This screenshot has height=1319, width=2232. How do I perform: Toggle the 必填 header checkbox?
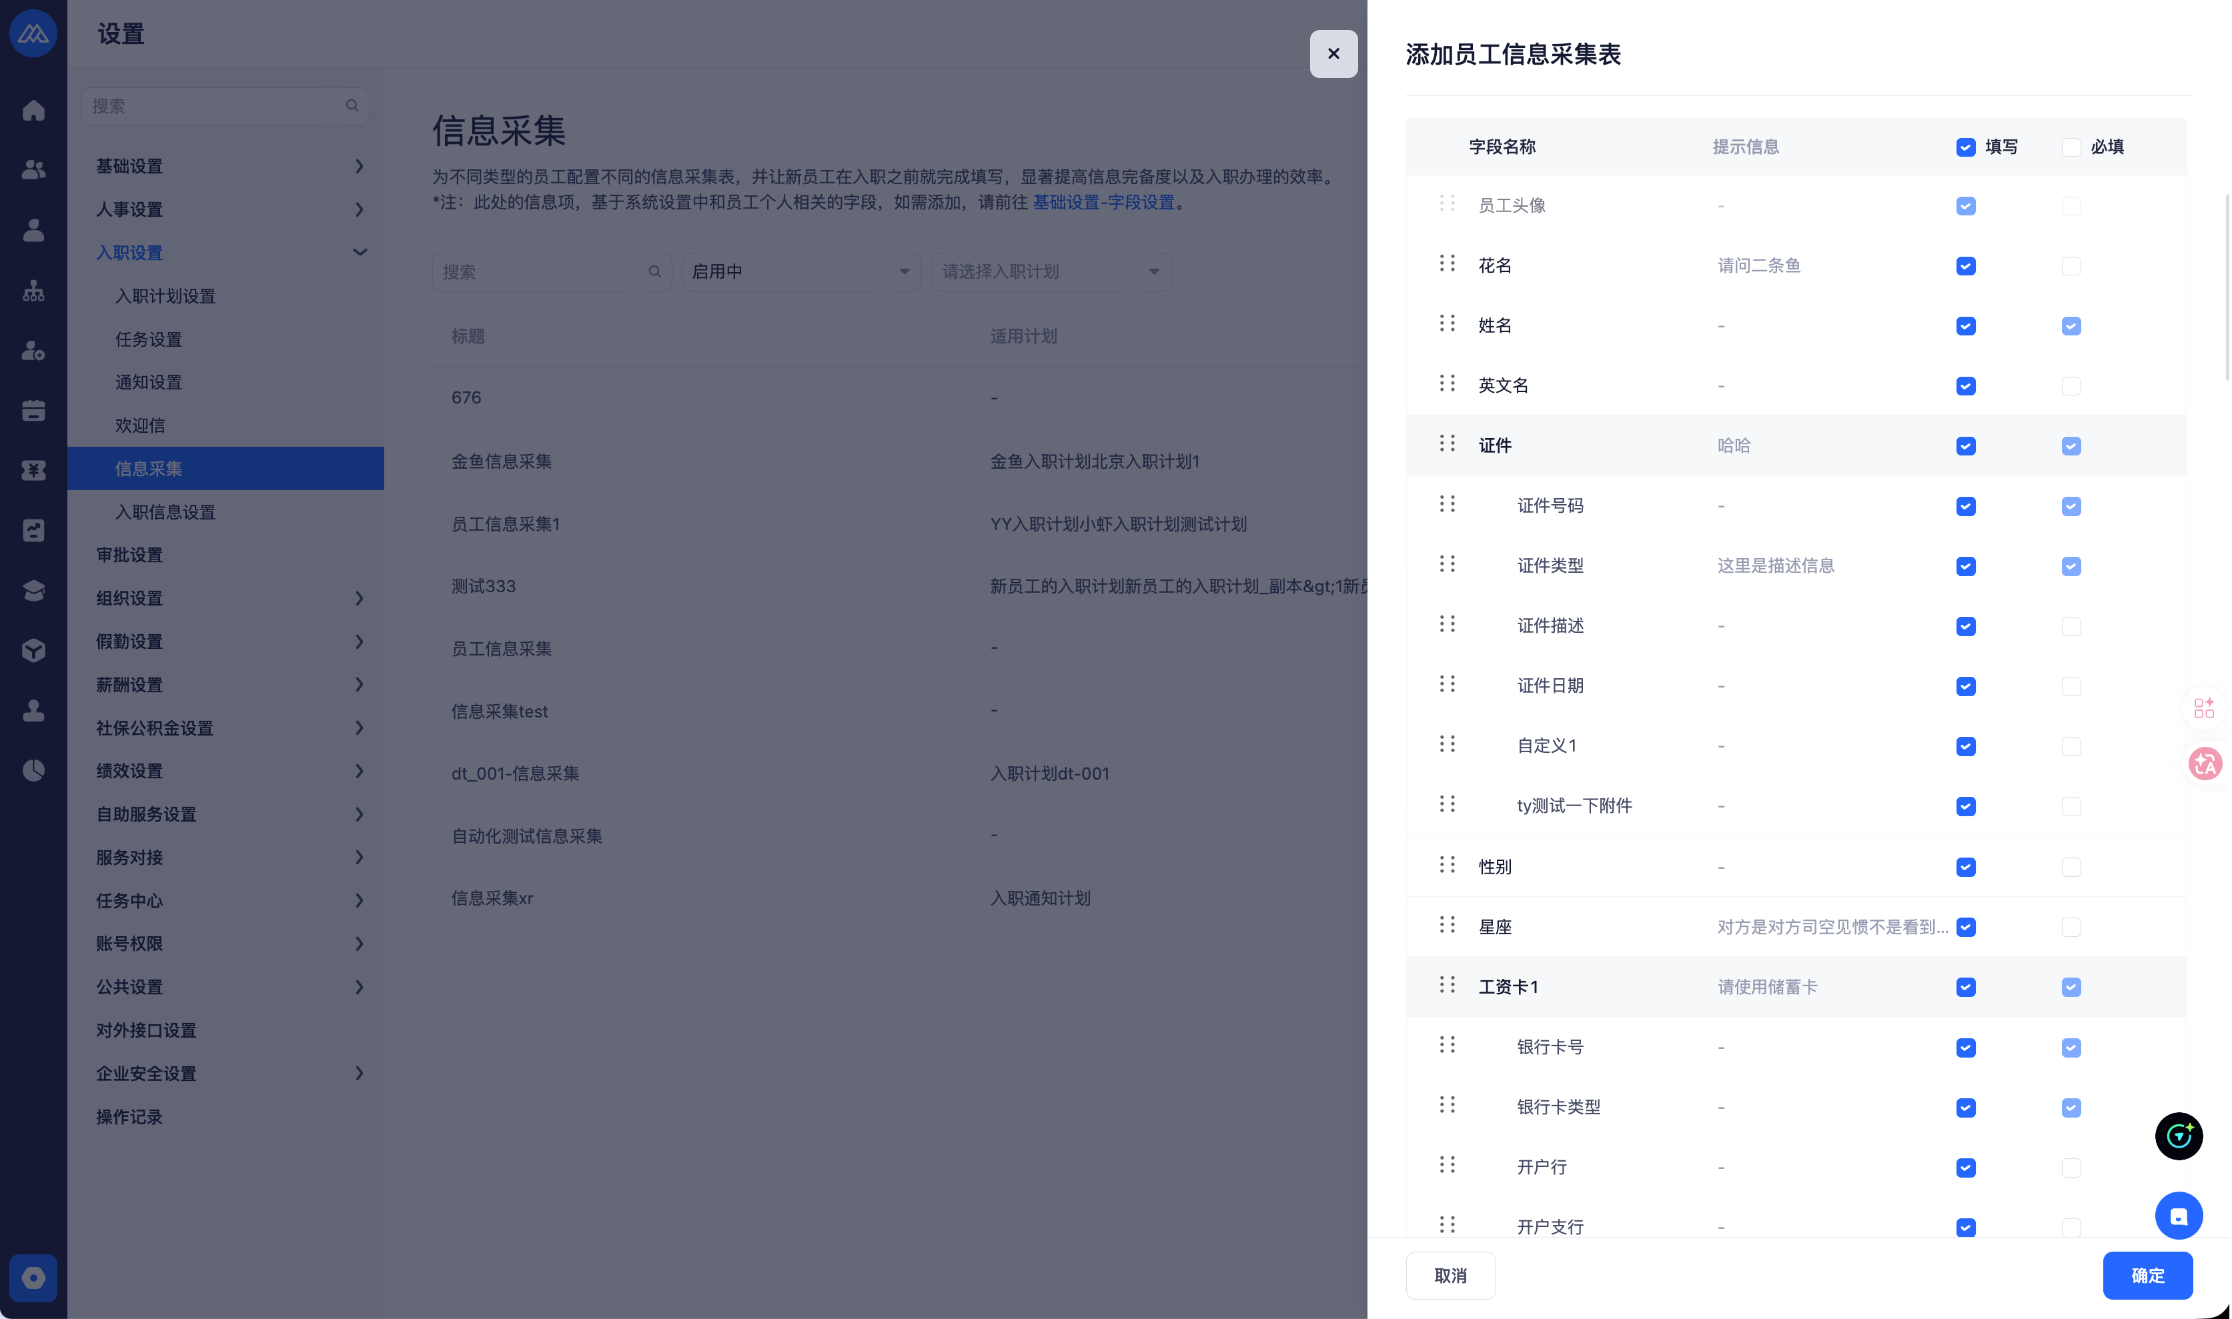click(2071, 147)
